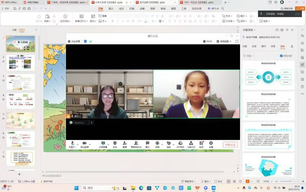Expand the arrow beside 录制
Image resolution: width=306 pixels, height=192 pixels.
tap(162, 144)
